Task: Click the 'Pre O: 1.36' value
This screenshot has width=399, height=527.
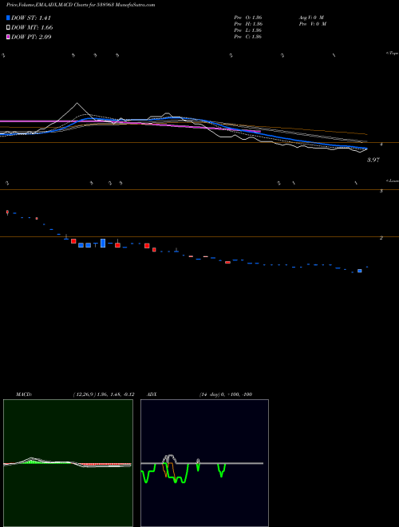Action: tap(248, 18)
